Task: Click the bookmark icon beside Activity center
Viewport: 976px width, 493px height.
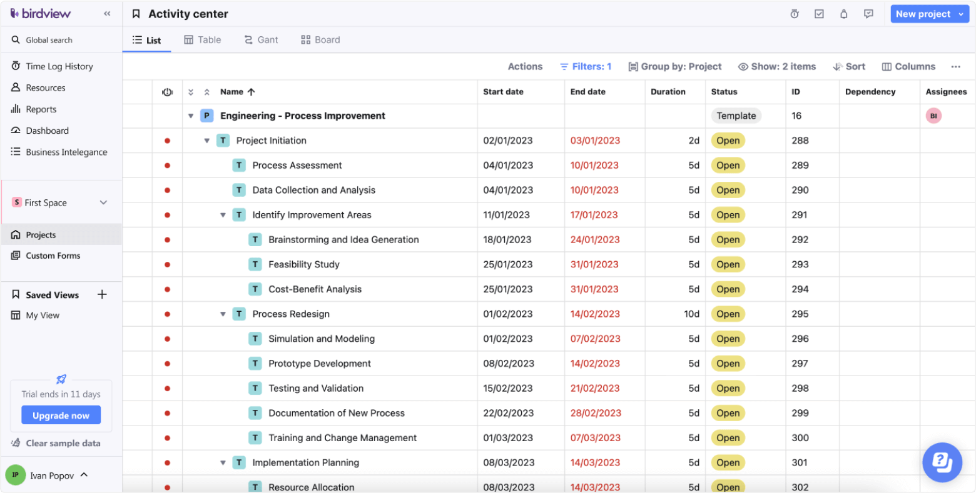Action: coord(136,14)
